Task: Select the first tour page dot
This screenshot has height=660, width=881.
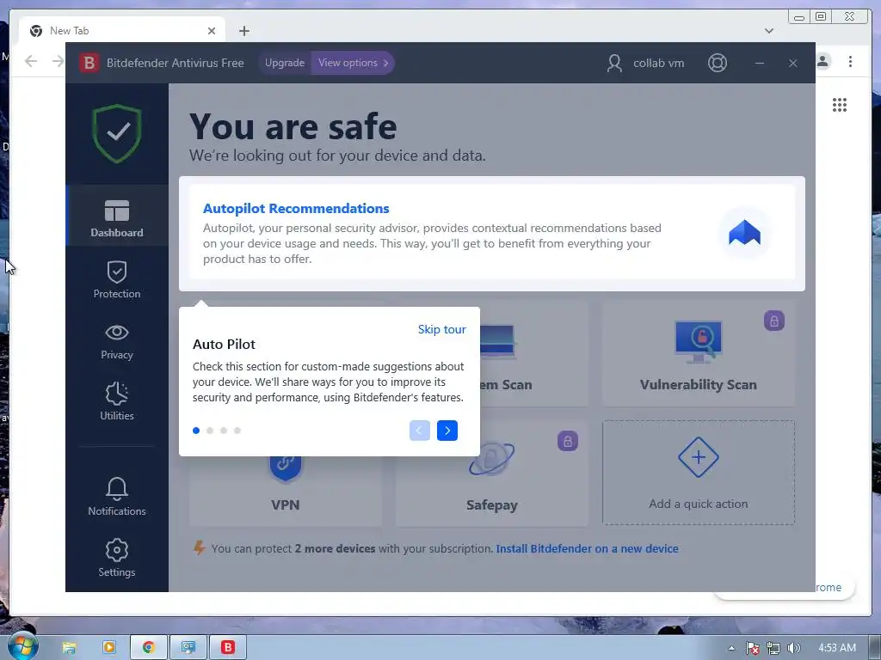Action: point(196,431)
